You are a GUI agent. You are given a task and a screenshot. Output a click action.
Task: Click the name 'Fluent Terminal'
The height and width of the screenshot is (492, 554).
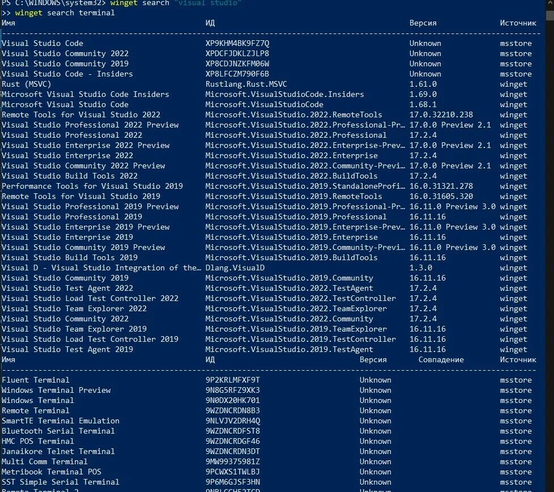coord(36,380)
